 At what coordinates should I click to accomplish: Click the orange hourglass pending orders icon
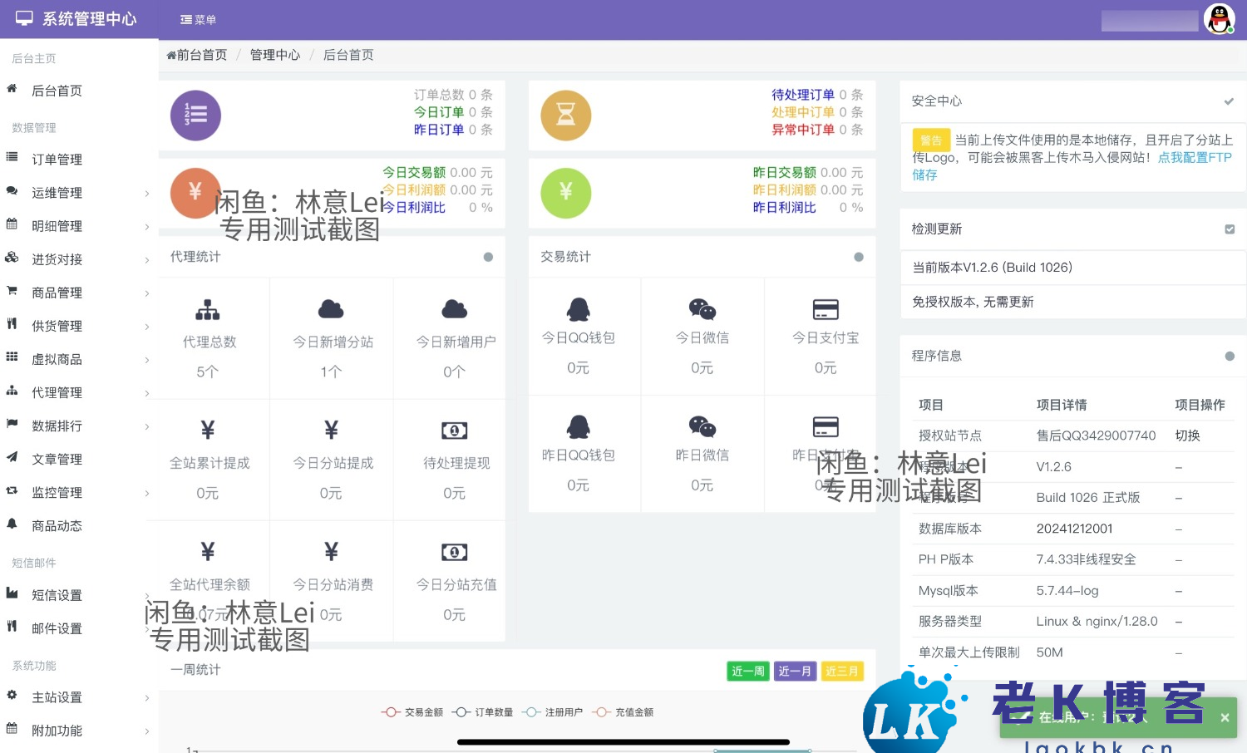click(x=565, y=116)
